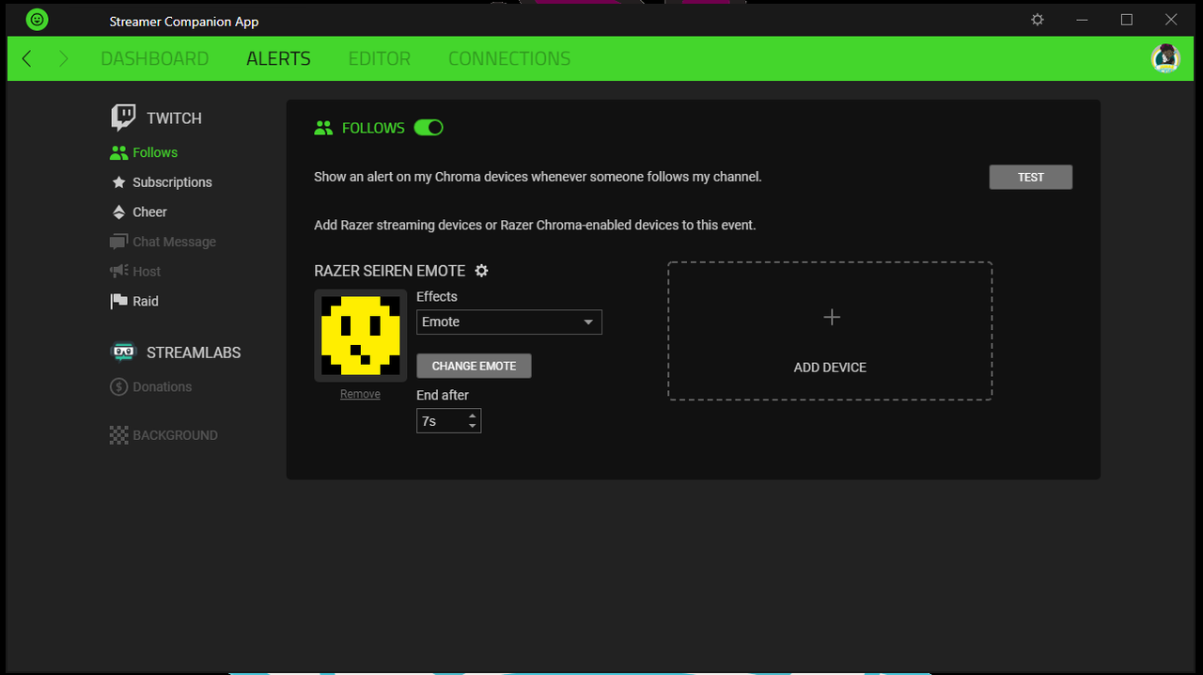Viewport: 1203px width, 675px height.
Task: Click the green smiley app logo
Action: (37, 20)
